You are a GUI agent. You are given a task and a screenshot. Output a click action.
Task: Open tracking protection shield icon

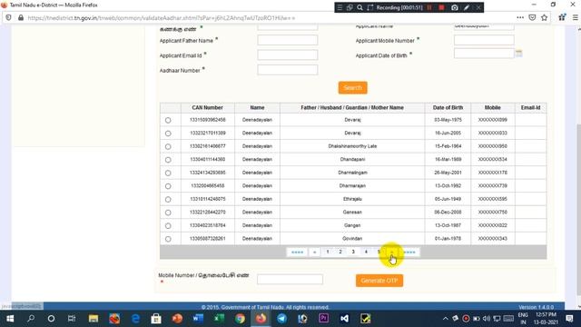[8, 17]
